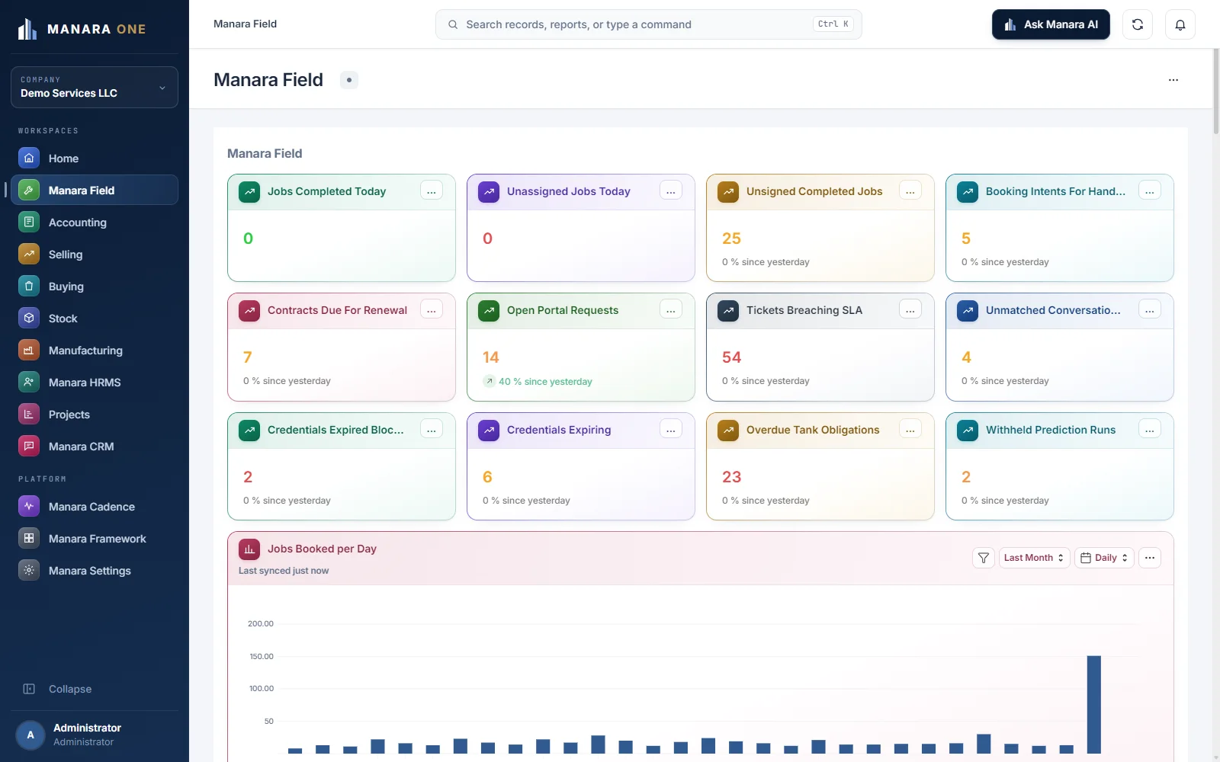Open the Last Month range dropdown
The height and width of the screenshot is (762, 1220).
(x=1034, y=558)
